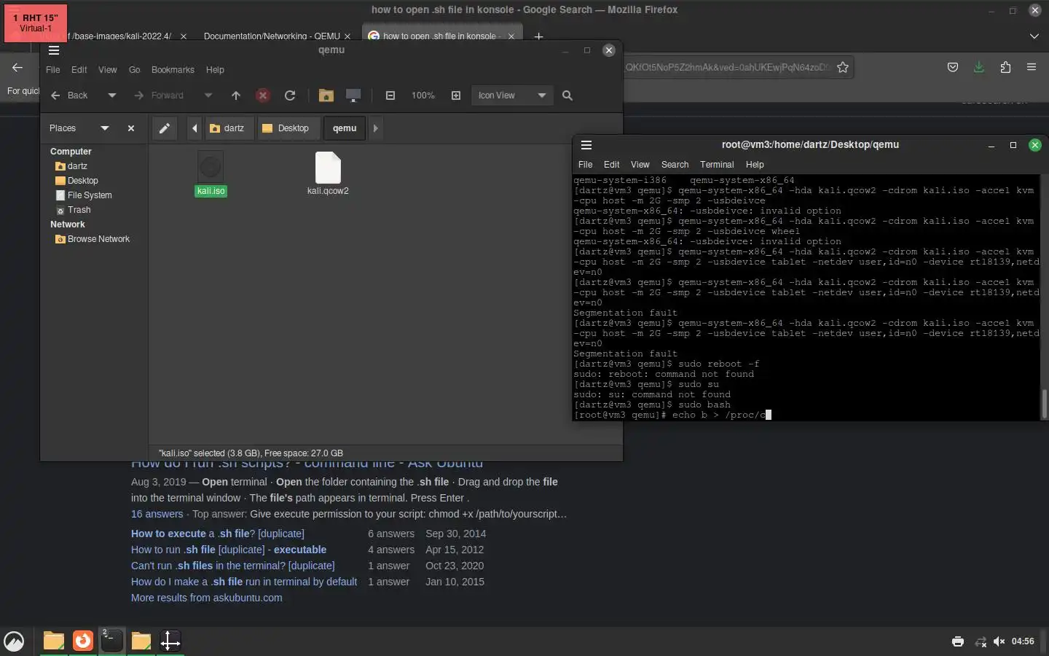
Task: Expand Back history dropdown
Action: pyautogui.click(x=111, y=95)
